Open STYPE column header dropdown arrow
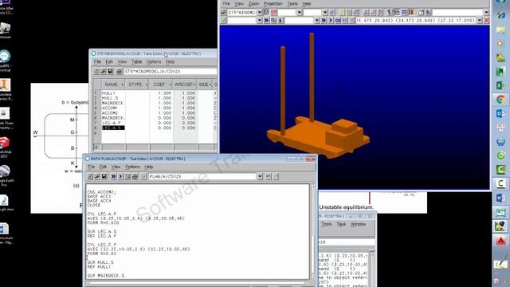Screen dimensions: 510x287 click(x=146, y=85)
